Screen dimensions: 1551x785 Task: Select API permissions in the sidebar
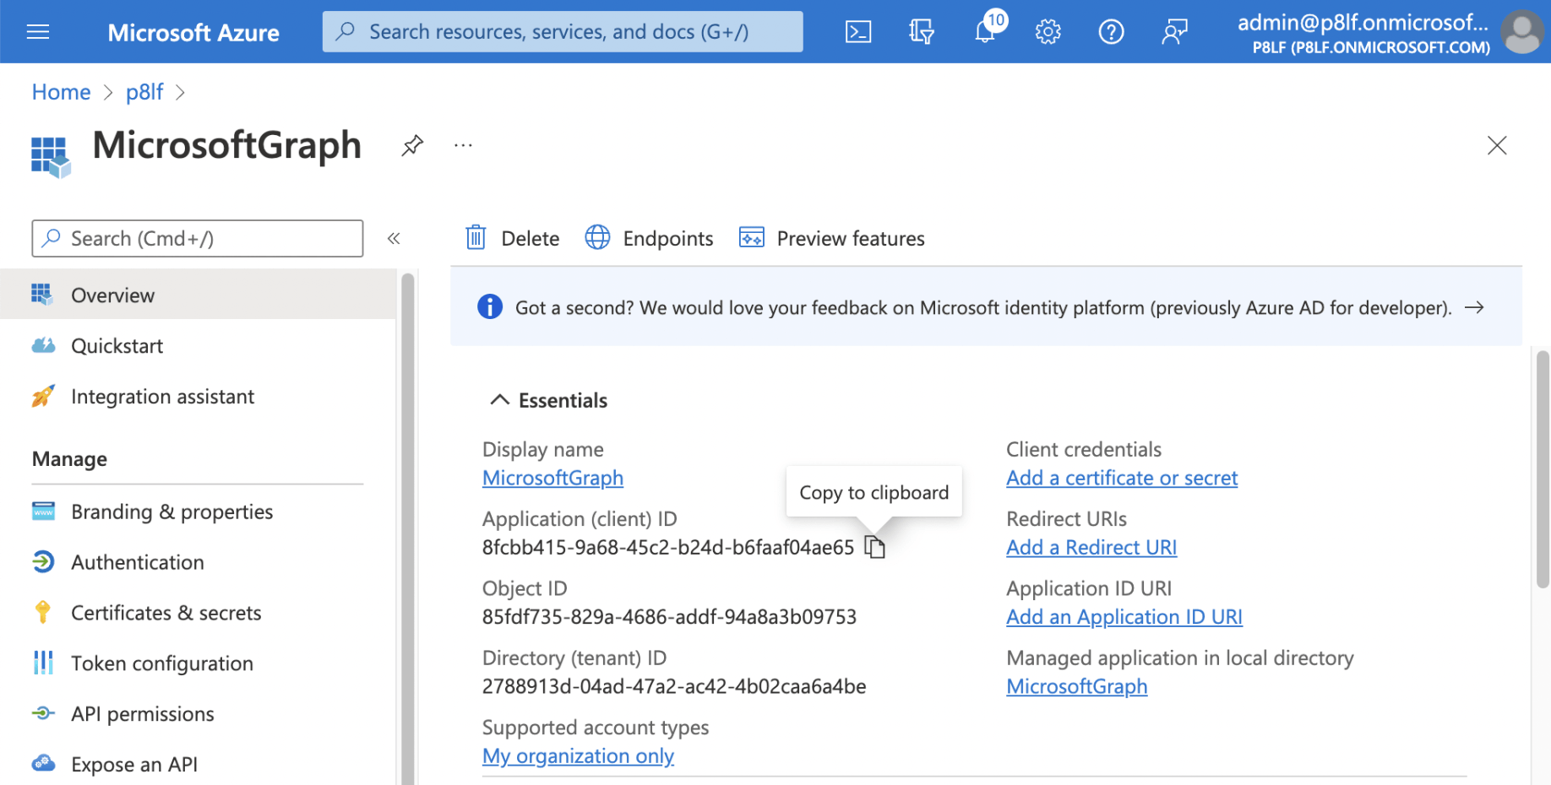point(142,714)
